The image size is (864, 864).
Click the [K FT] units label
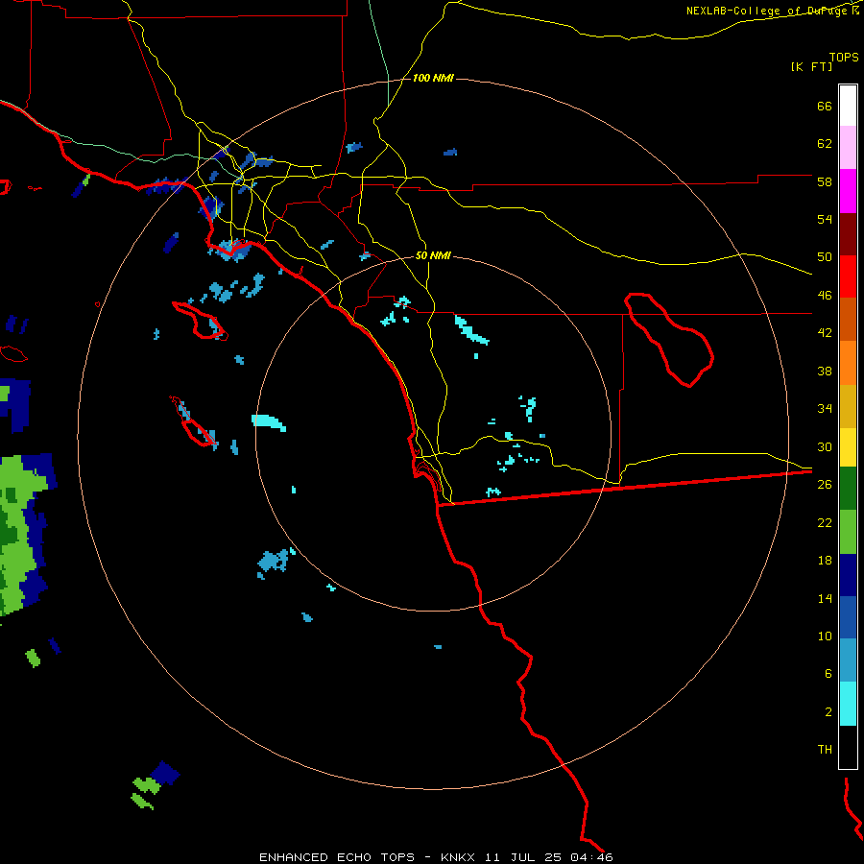[x=811, y=66]
